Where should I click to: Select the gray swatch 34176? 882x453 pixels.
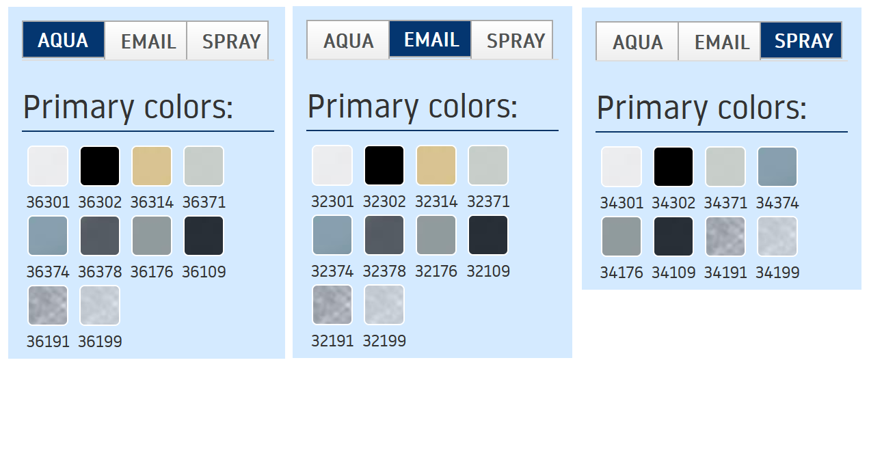pos(622,236)
